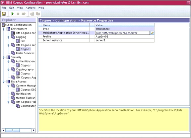Click the Authentication node icon

click(13, 61)
